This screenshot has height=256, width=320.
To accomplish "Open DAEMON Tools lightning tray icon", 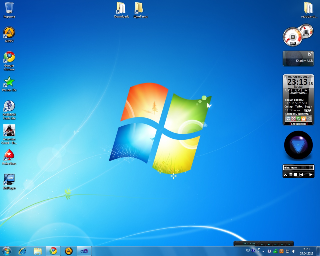I will click(269, 251).
